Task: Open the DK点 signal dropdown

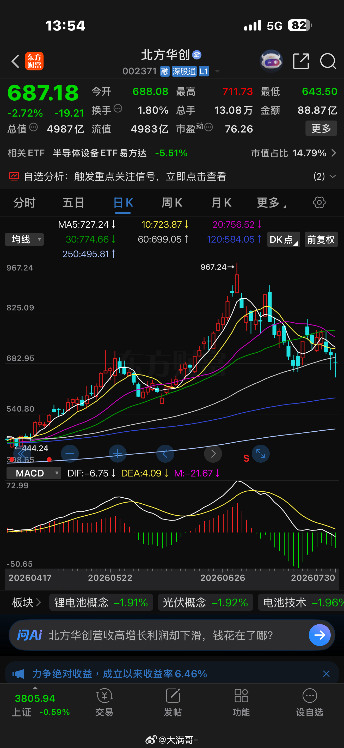Action: 284,240
